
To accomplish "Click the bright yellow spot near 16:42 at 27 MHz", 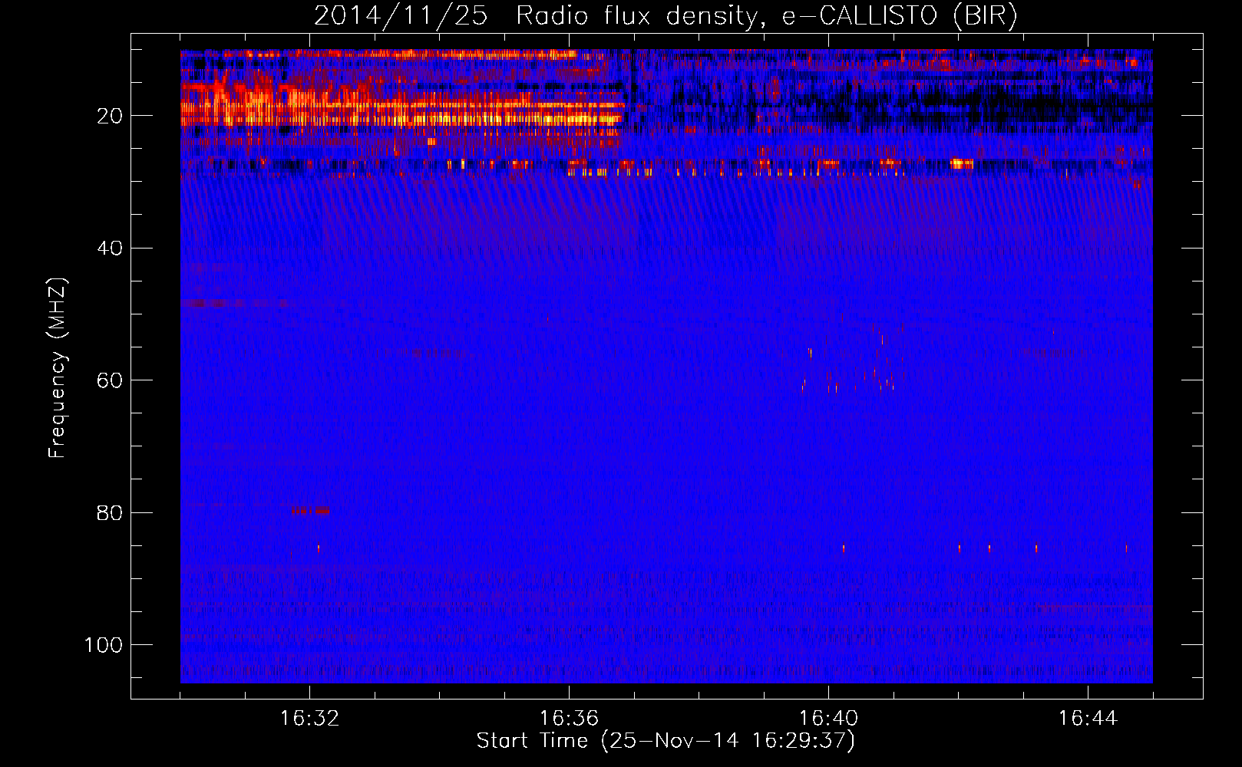I will (x=961, y=163).
